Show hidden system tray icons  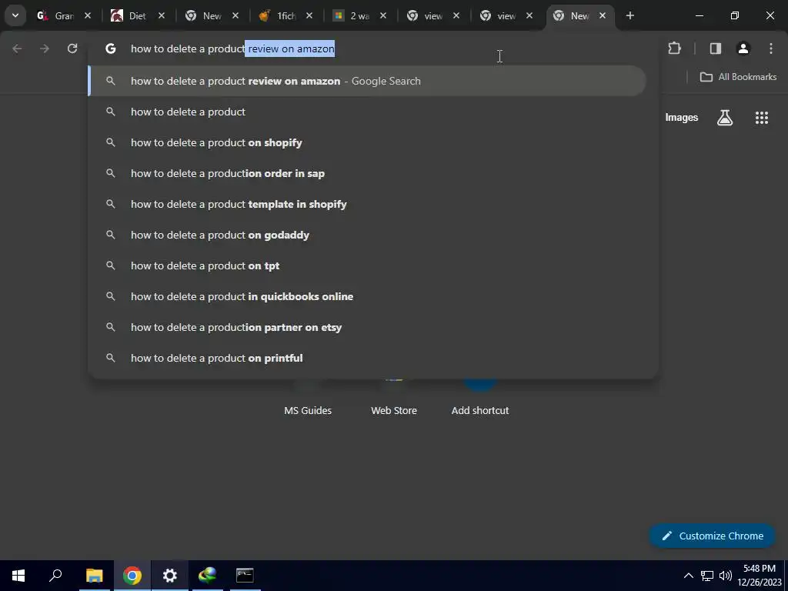coord(689,576)
